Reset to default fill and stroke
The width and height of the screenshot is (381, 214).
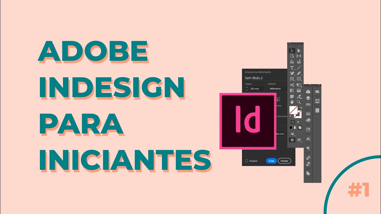pos(291,117)
